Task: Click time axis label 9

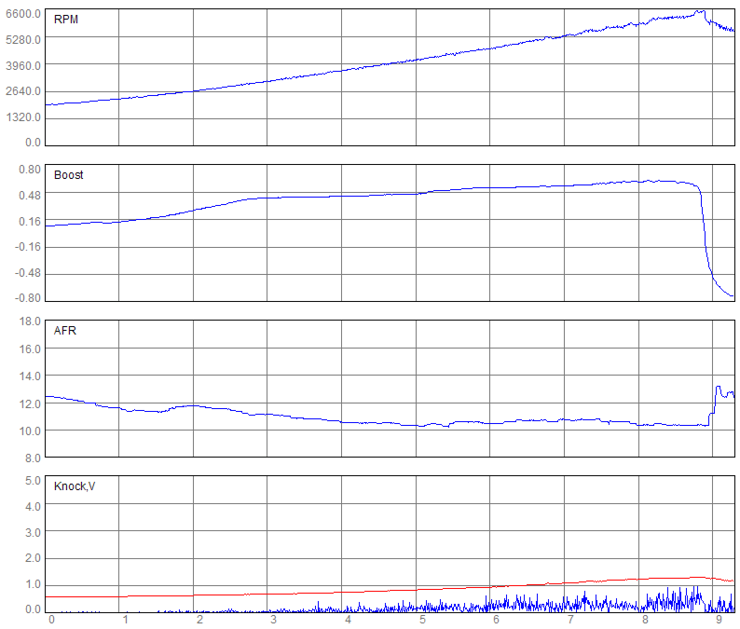Action: click(719, 620)
